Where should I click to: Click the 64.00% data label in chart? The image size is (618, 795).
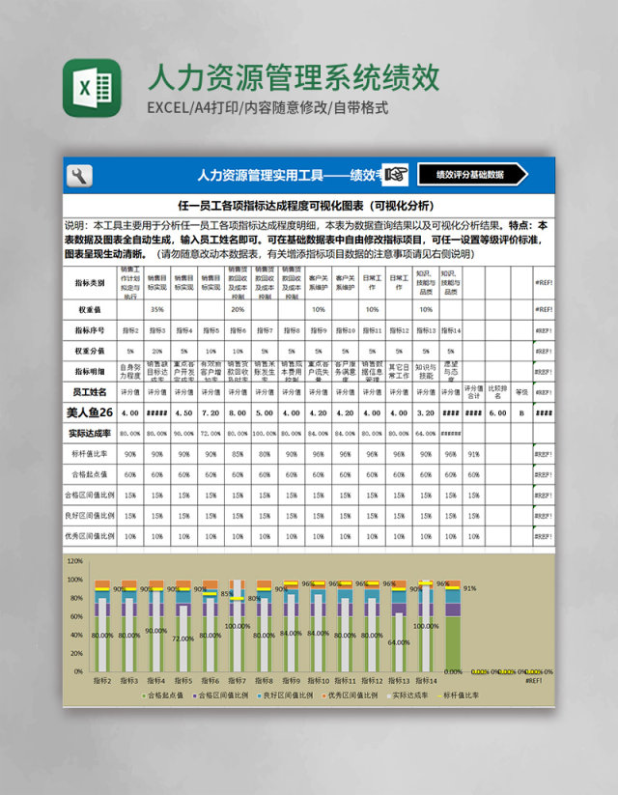pyautogui.click(x=399, y=642)
